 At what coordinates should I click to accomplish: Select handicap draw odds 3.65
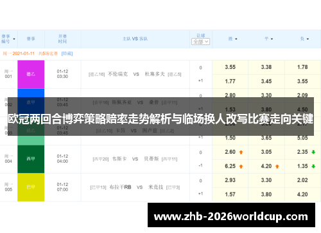(266, 138)
